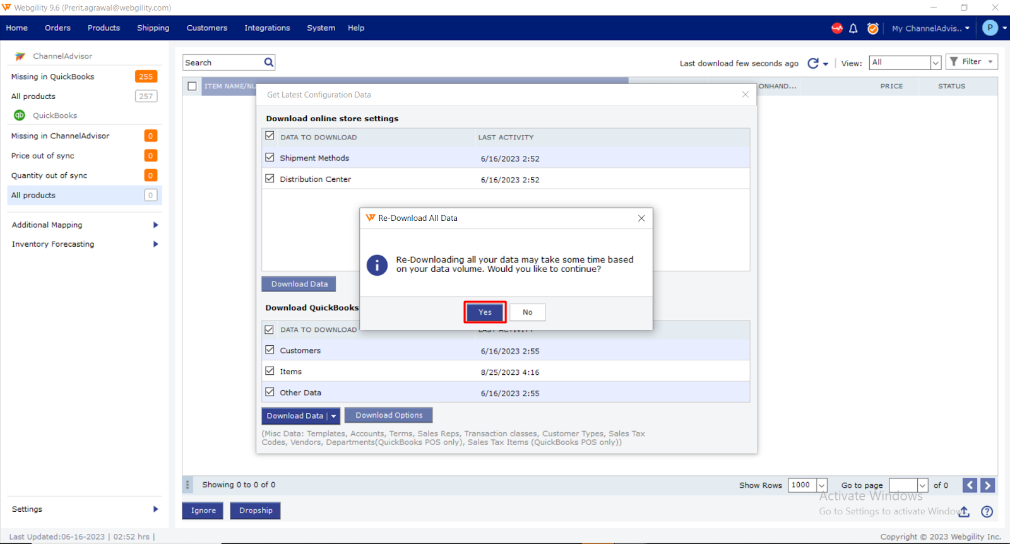Uncheck the Shipment Methods checkbox
This screenshot has height=544, width=1010.
tap(270, 157)
